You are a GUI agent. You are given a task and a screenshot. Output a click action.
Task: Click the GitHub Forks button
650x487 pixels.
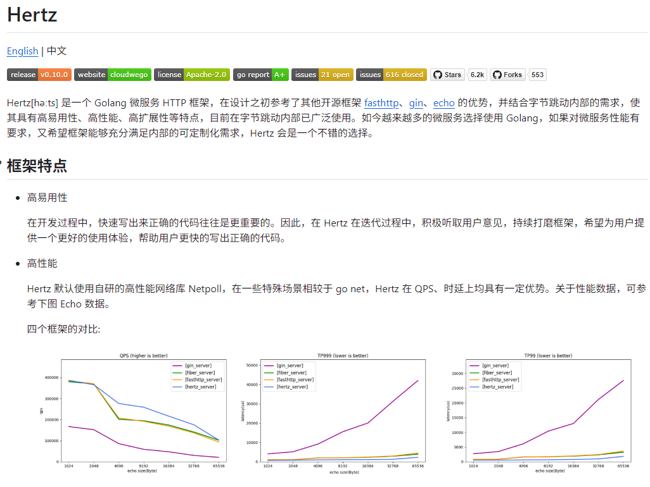pyautogui.click(x=507, y=75)
